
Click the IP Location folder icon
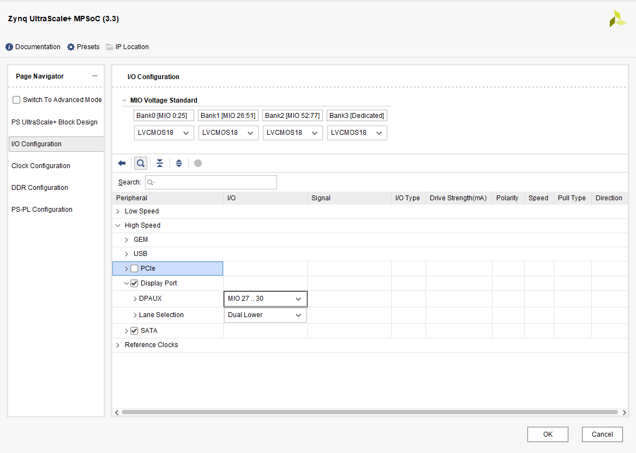point(110,47)
